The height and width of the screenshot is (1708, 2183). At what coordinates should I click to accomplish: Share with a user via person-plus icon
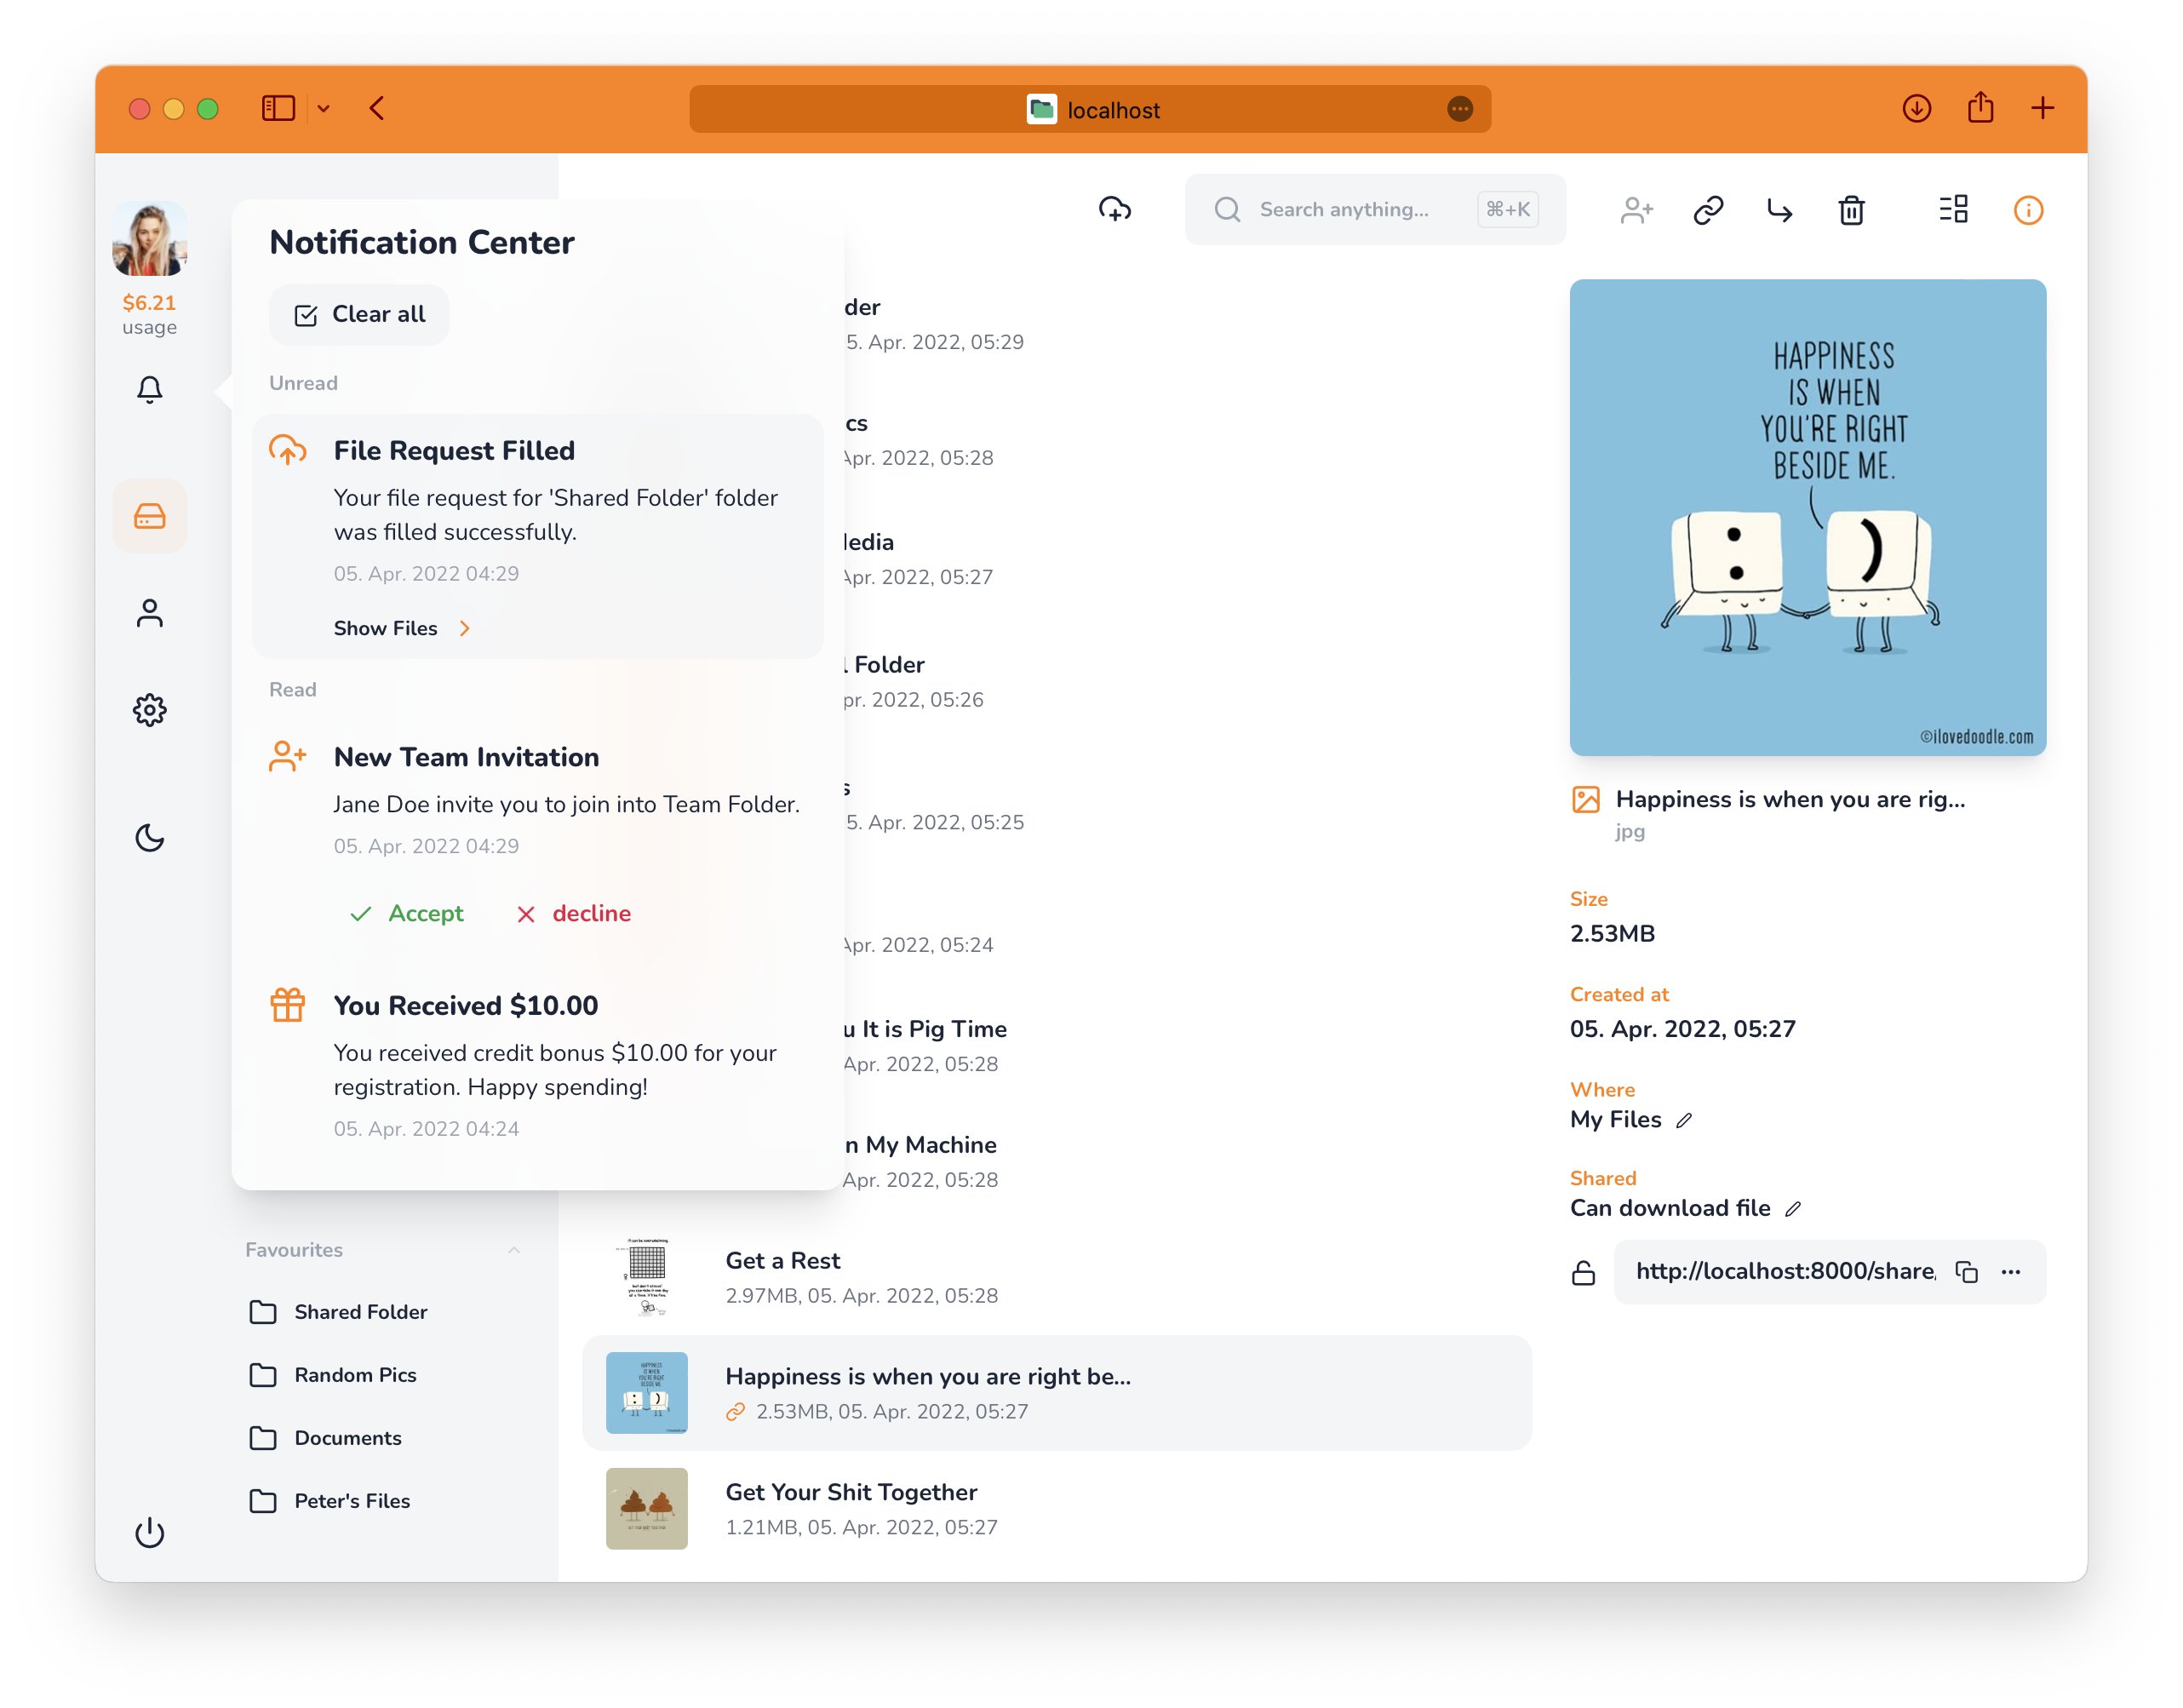1637,210
